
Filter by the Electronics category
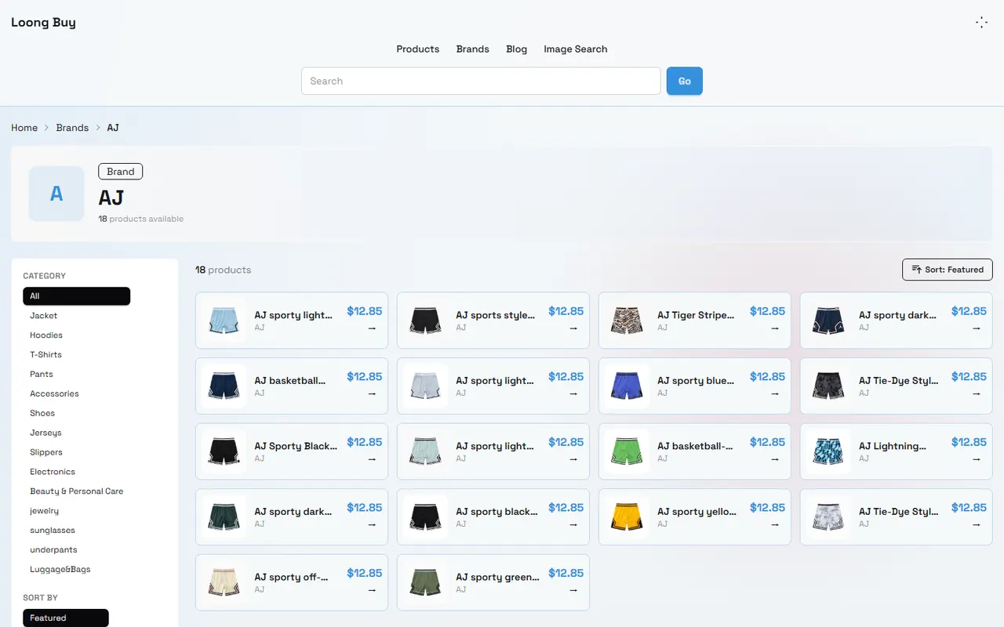pyautogui.click(x=77, y=472)
